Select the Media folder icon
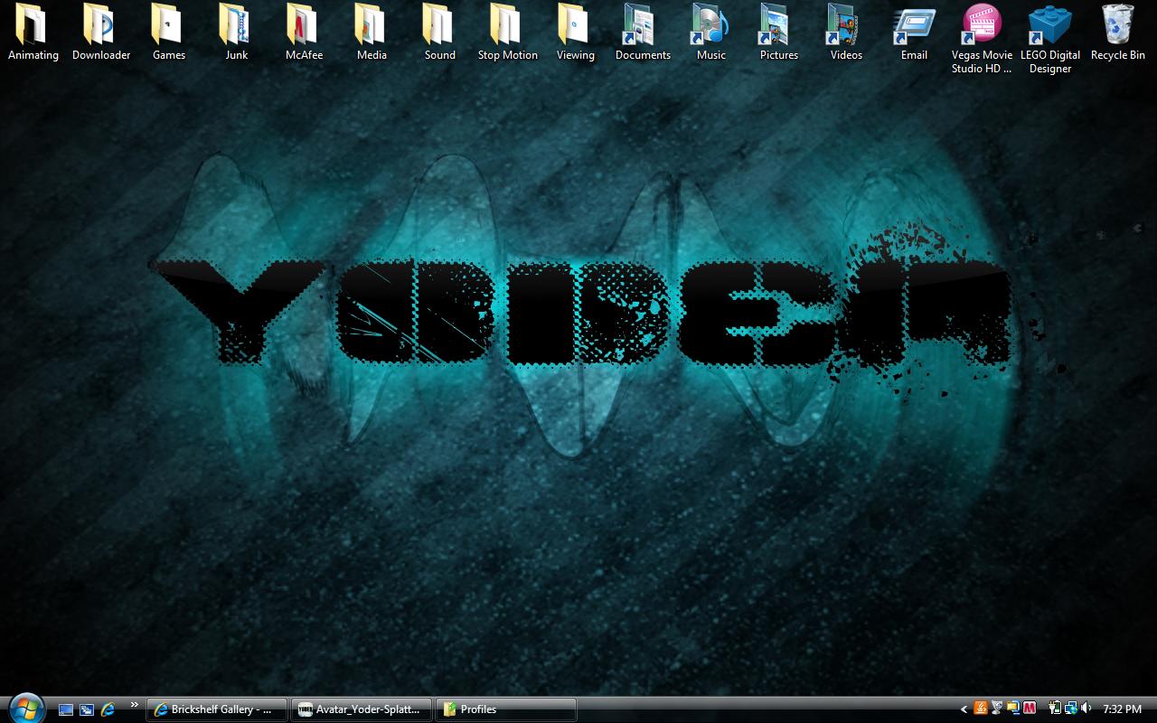Image resolution: width=1157 pixels, height=723 pixels. pyautogui.click(x=372, y=33)
